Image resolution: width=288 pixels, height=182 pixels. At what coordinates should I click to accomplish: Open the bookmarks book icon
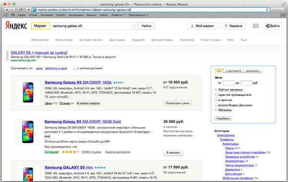click(x=6, y=15)
